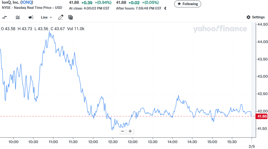Open the chart indicators menu

tap(17, 17)
